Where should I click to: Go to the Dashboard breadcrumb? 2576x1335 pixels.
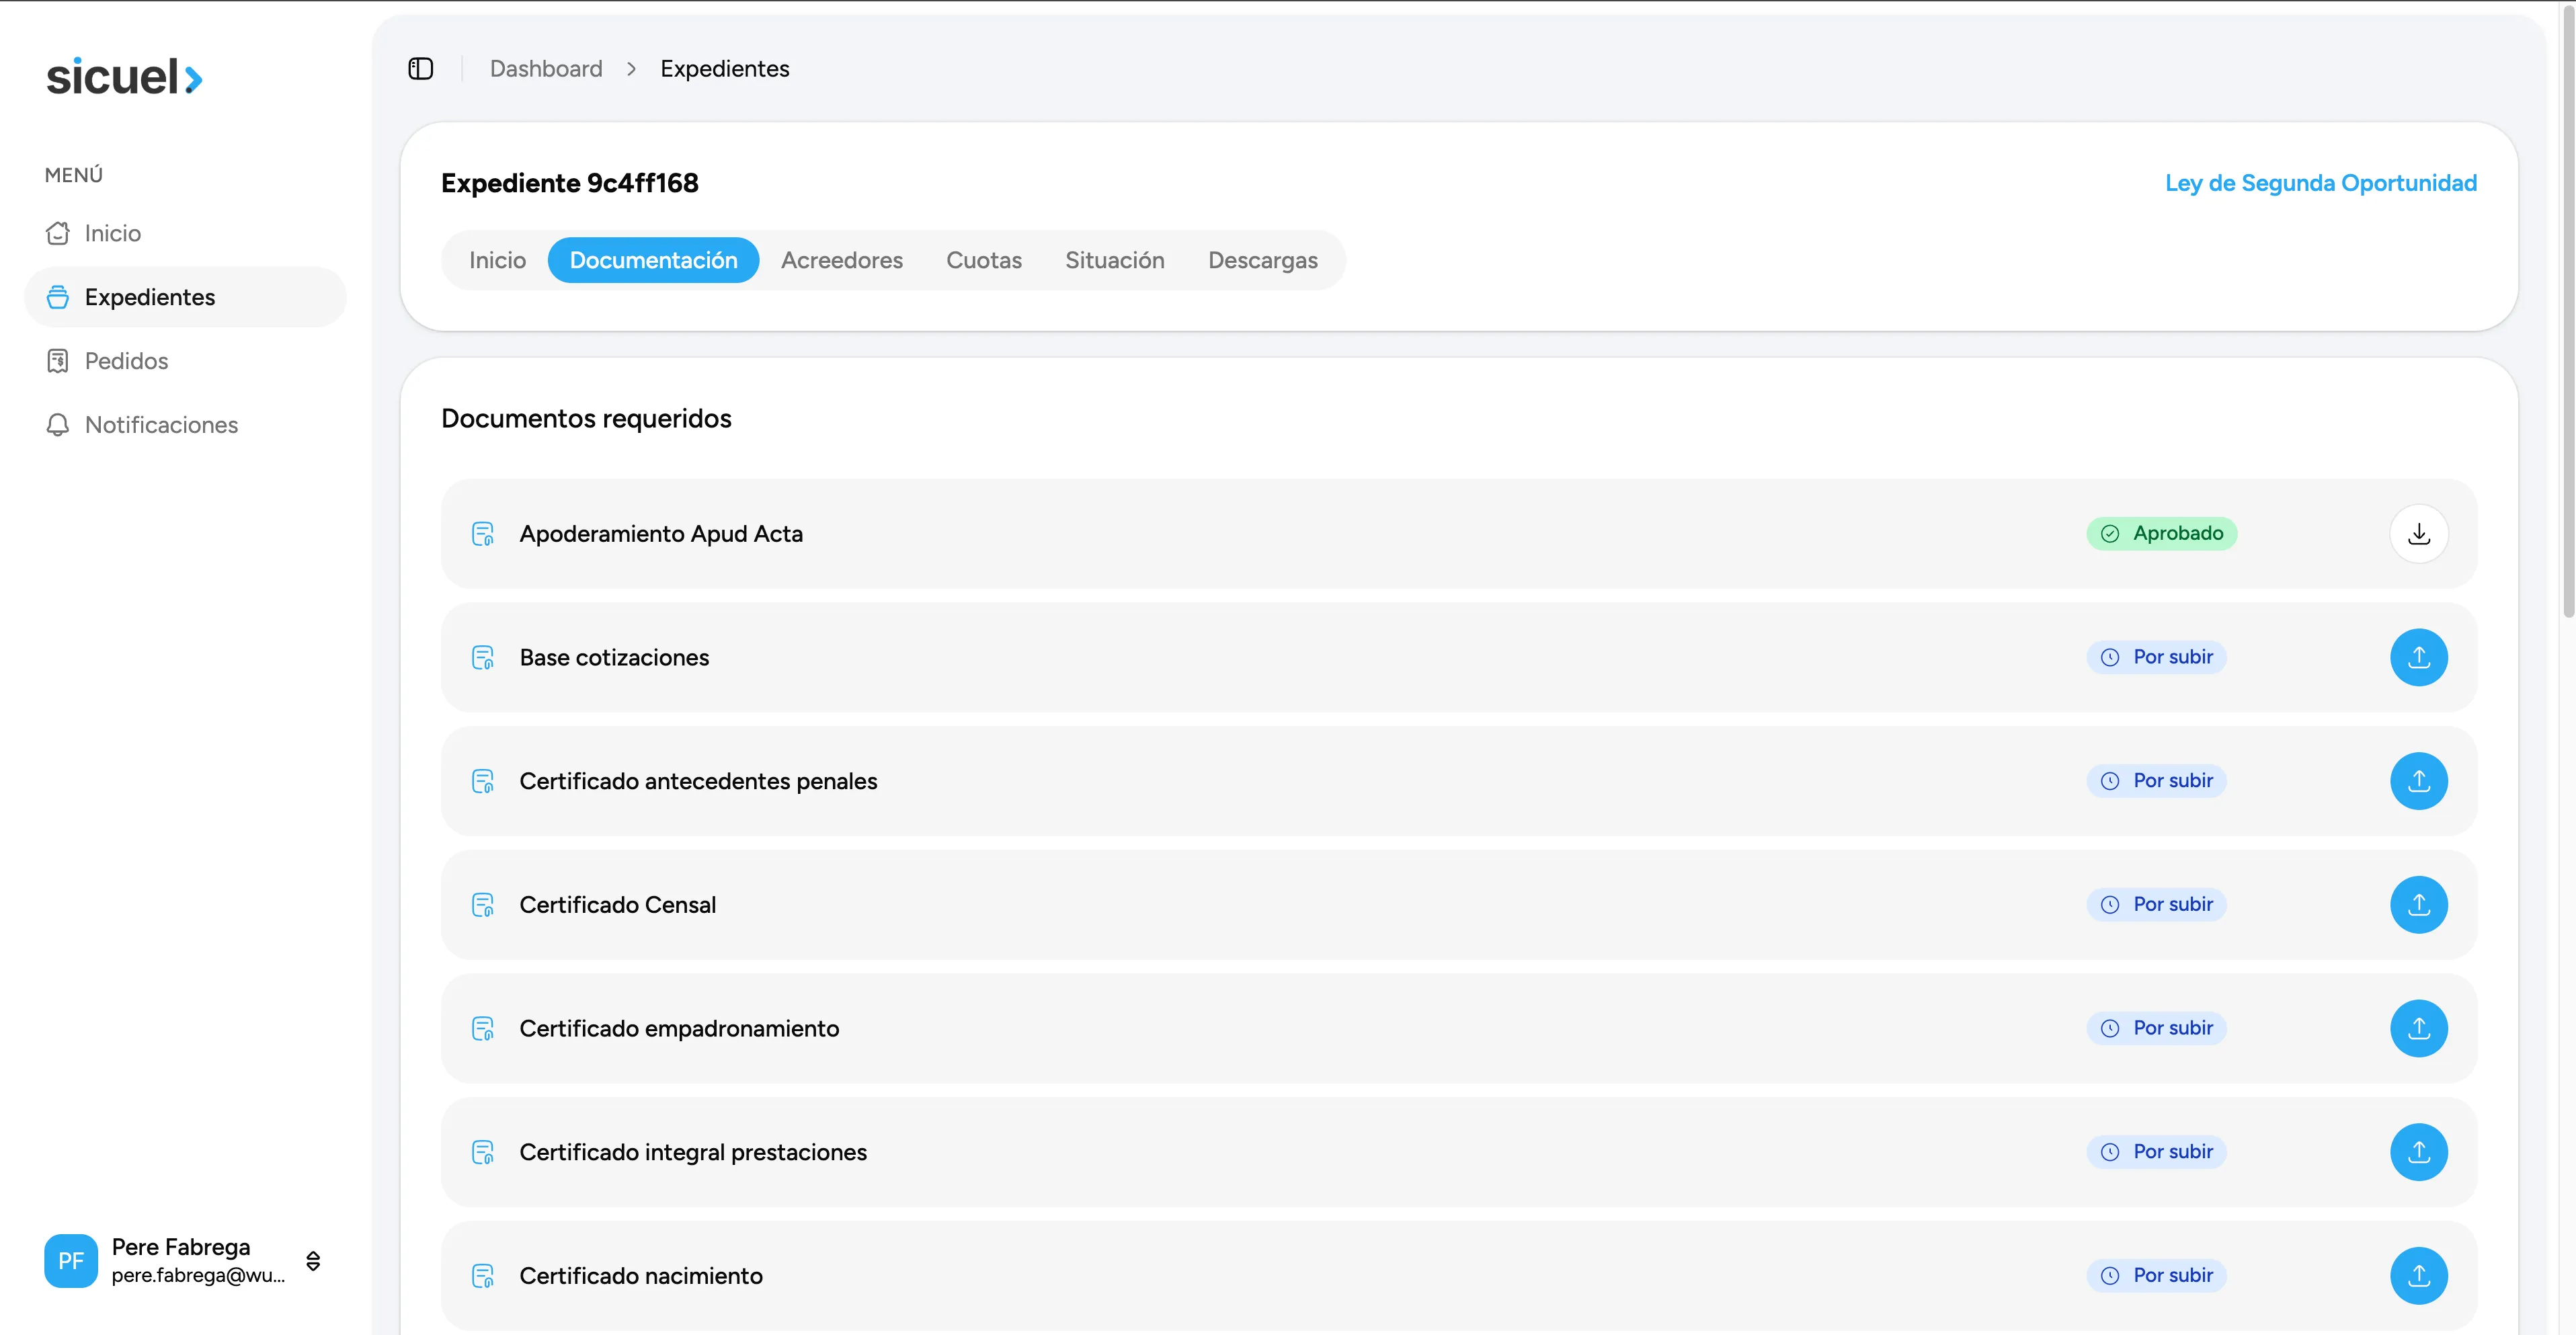pos(546,69)
